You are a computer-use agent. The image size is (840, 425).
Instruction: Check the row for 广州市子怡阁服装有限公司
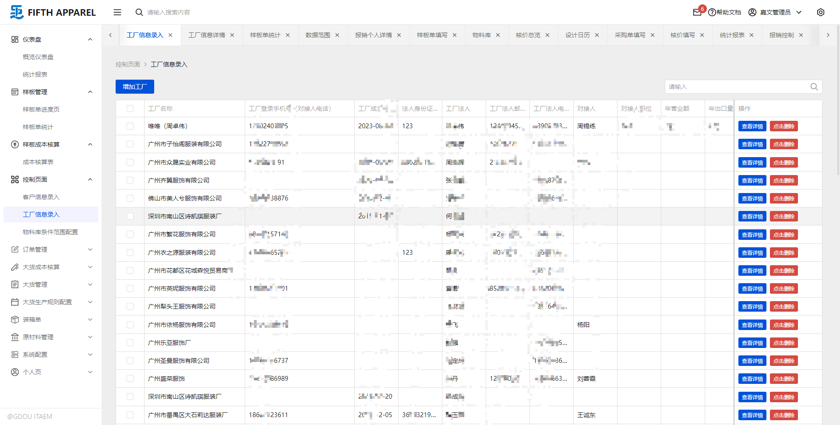pos(130,144)
